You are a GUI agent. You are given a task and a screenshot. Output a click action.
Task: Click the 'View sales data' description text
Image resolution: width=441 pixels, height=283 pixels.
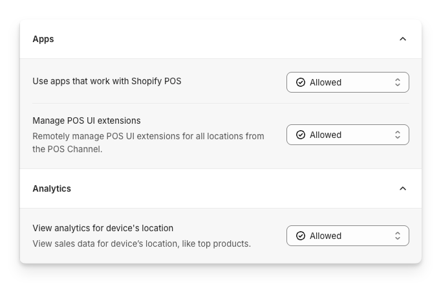tap(142, 243)
